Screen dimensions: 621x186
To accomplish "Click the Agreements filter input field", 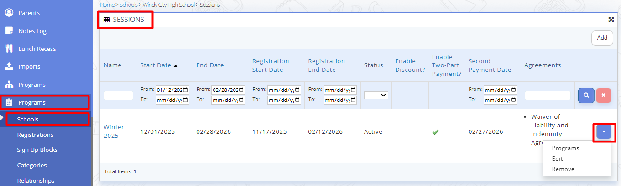I will (x=548, y=96).
